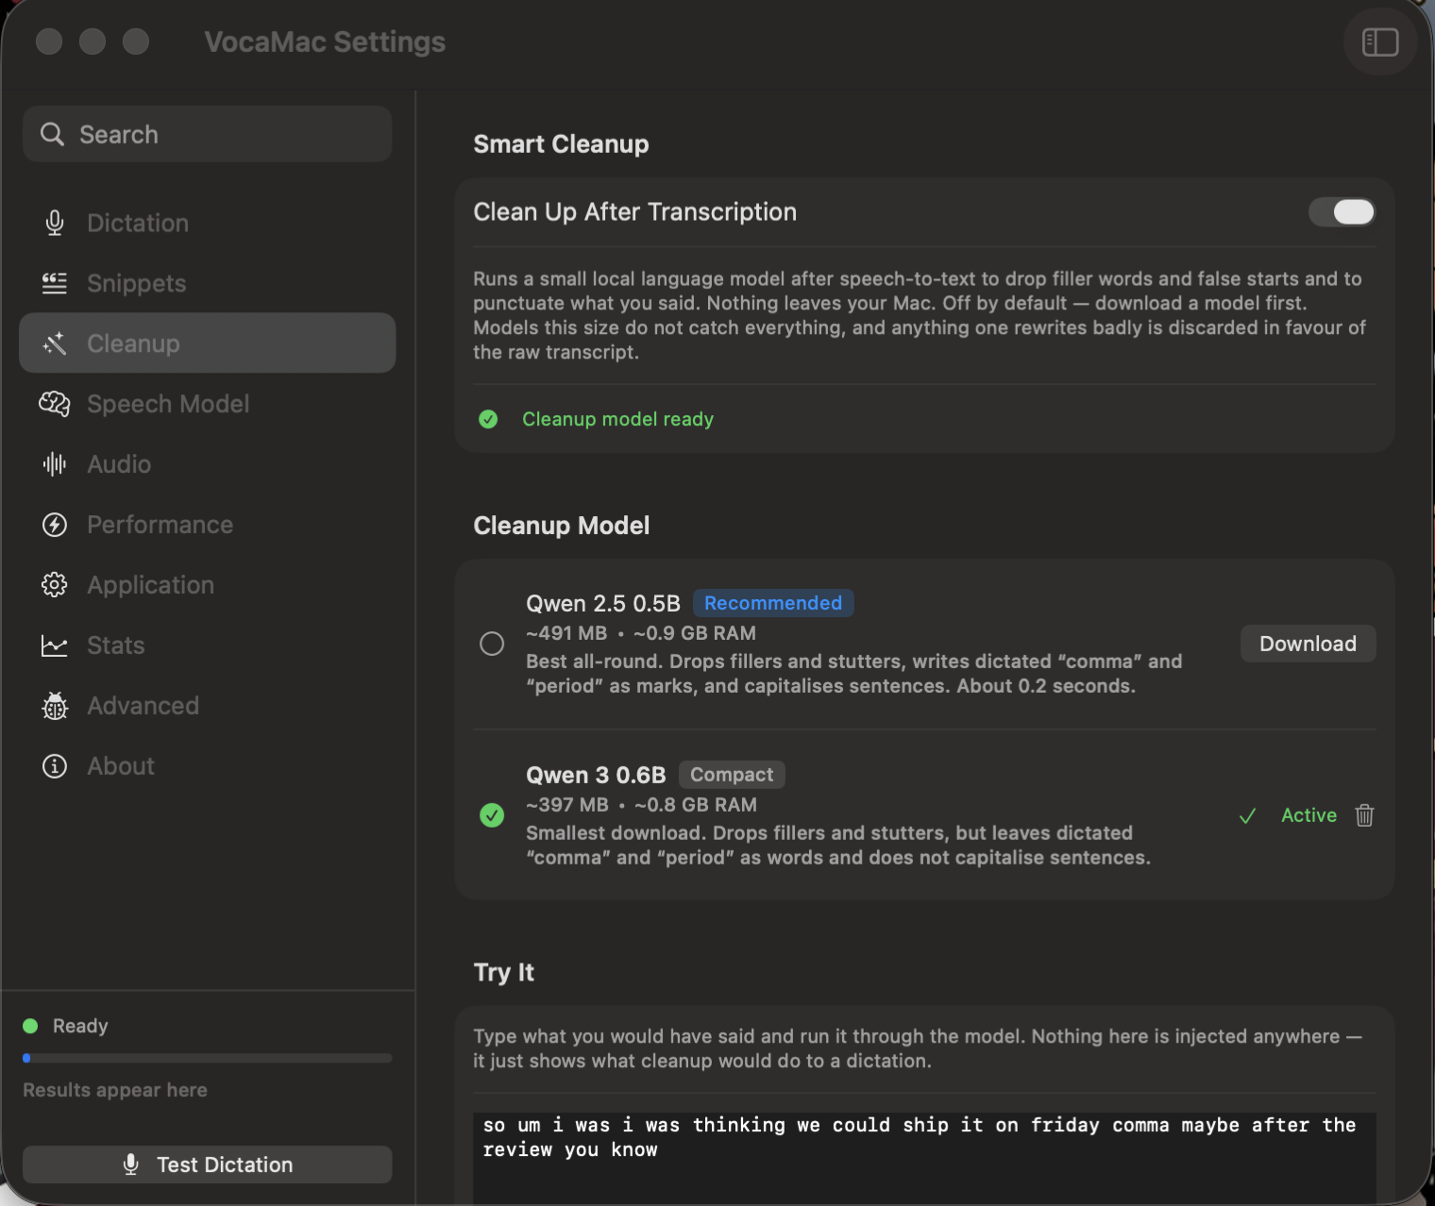Click microphone icon in Test Dictation button

(131, 1164)
